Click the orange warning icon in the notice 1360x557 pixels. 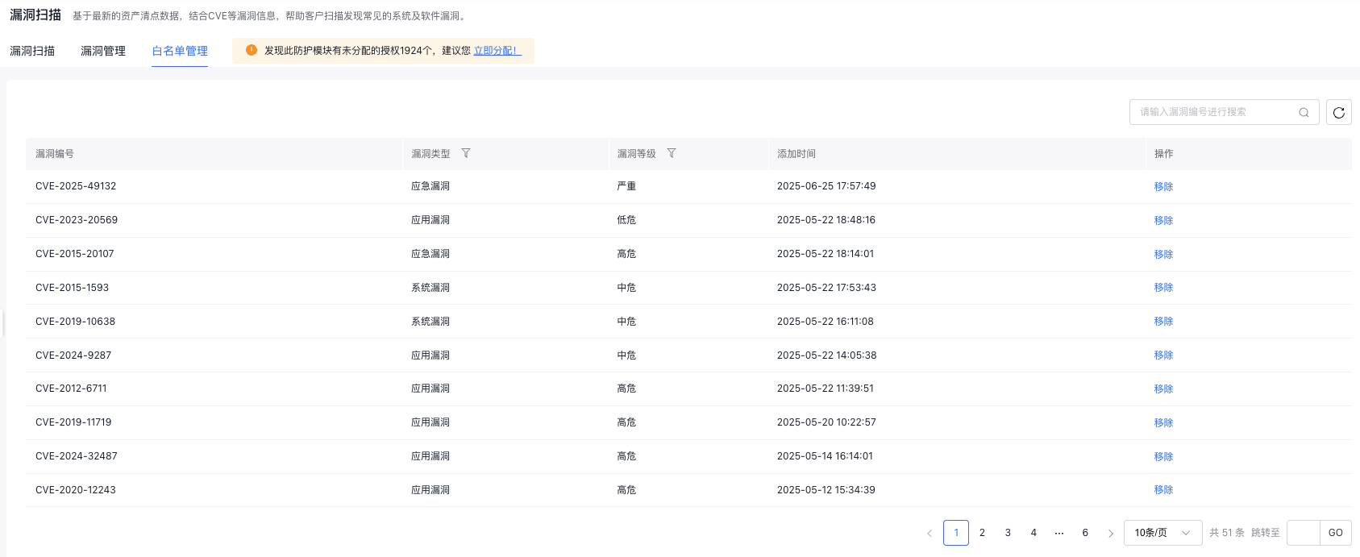tap(252, 50)
